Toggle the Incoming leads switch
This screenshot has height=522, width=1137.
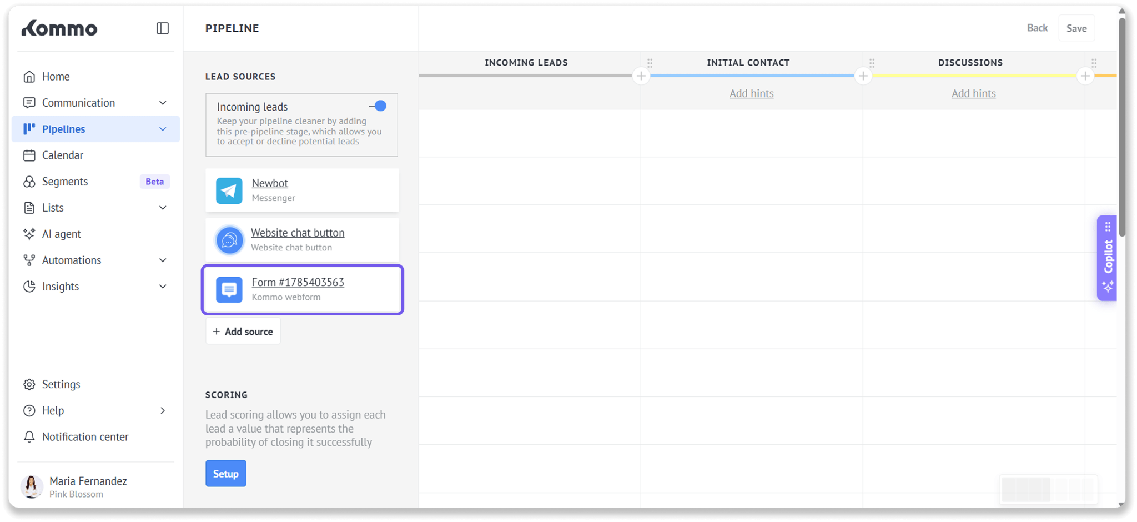378,106
